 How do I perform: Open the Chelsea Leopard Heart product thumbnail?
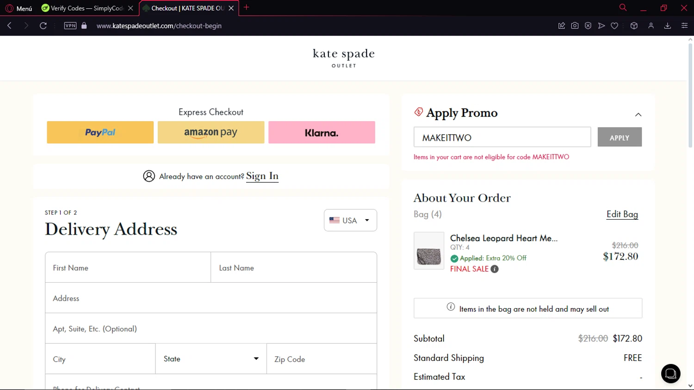(x=429, y=250)
